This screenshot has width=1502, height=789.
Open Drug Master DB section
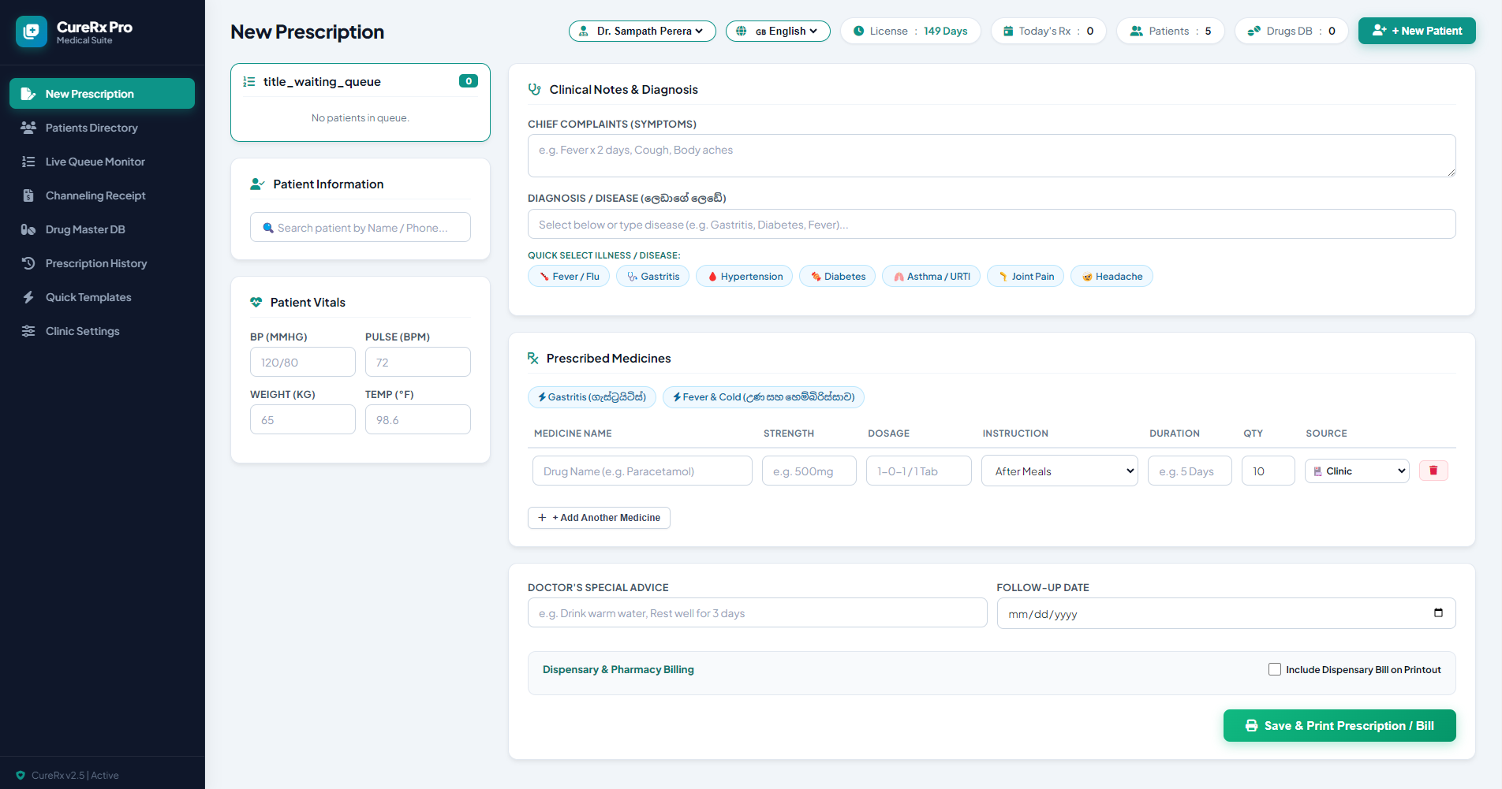(102, 229)
